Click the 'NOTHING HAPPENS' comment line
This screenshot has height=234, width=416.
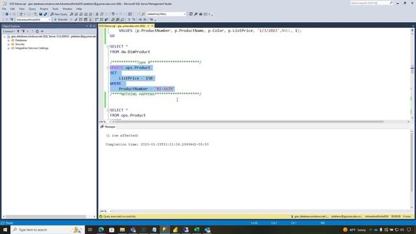coord(156,94)
